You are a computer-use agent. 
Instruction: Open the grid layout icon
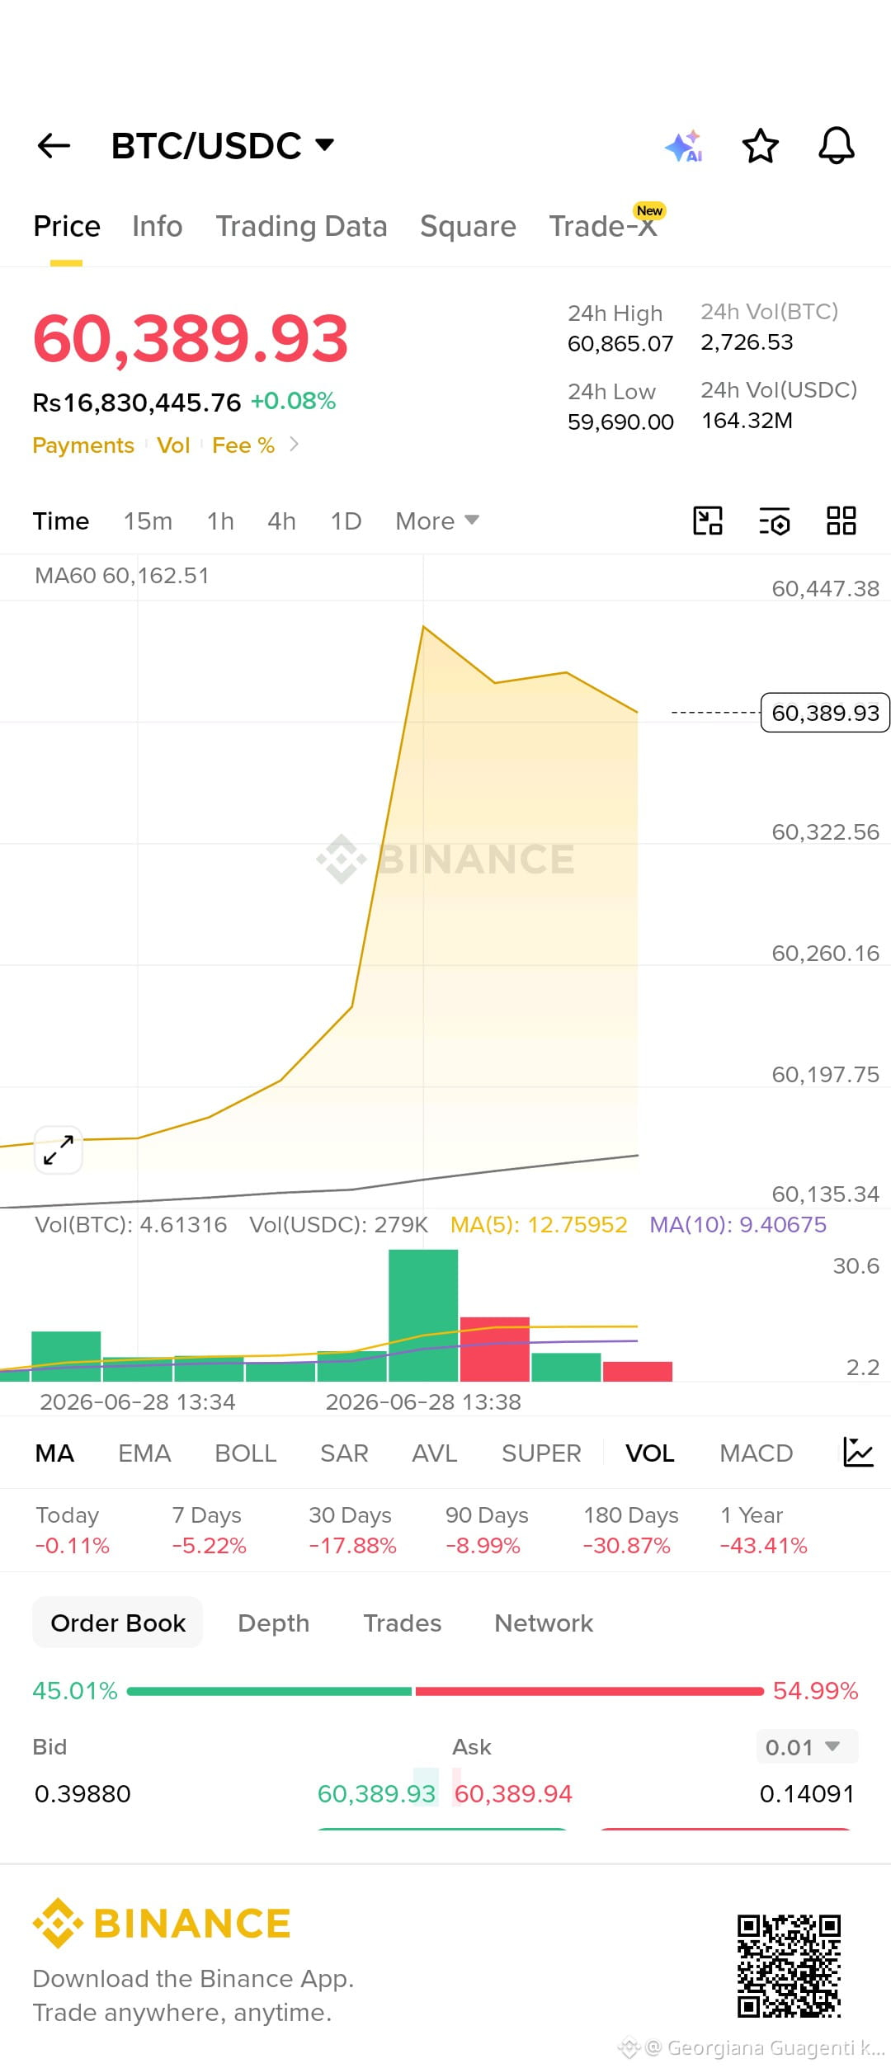pos(841,521)
